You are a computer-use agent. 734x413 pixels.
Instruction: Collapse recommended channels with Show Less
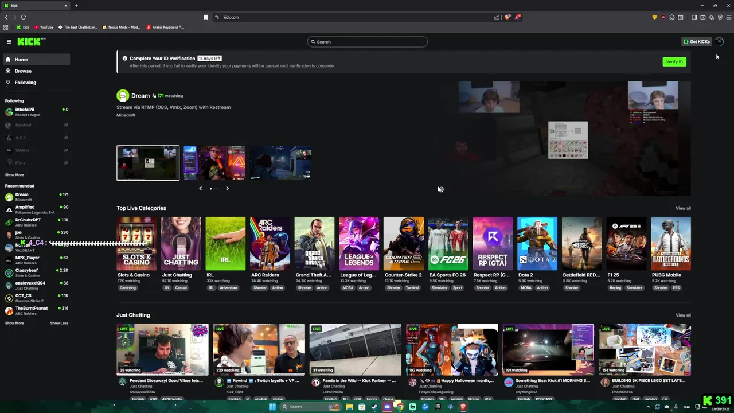click(x=59, y=323)
